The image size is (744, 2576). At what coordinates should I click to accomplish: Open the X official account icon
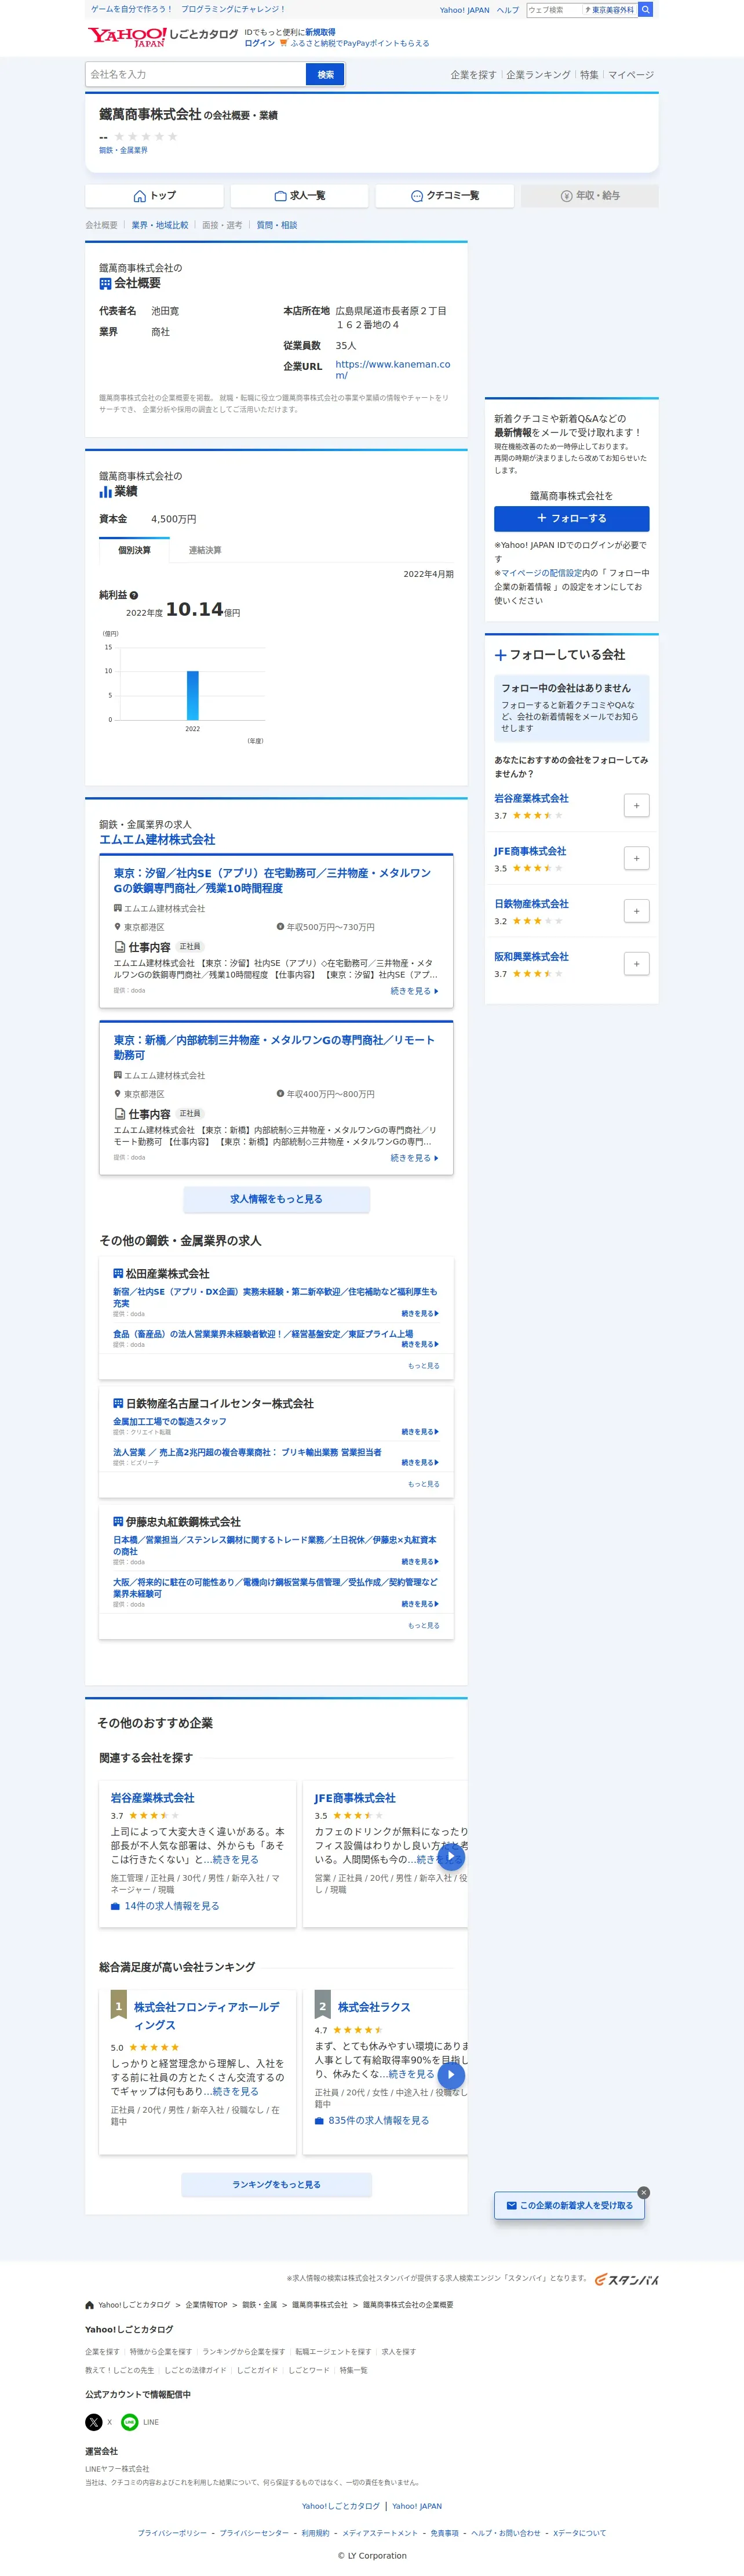pos(94,2422)
